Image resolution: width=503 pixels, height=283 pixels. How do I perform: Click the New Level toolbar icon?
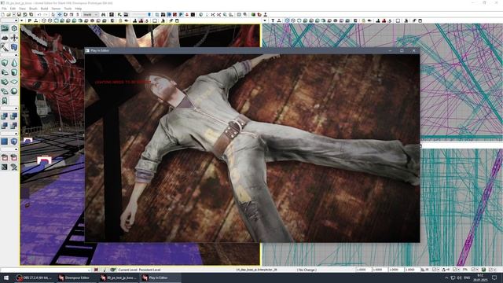coord(3,15)
